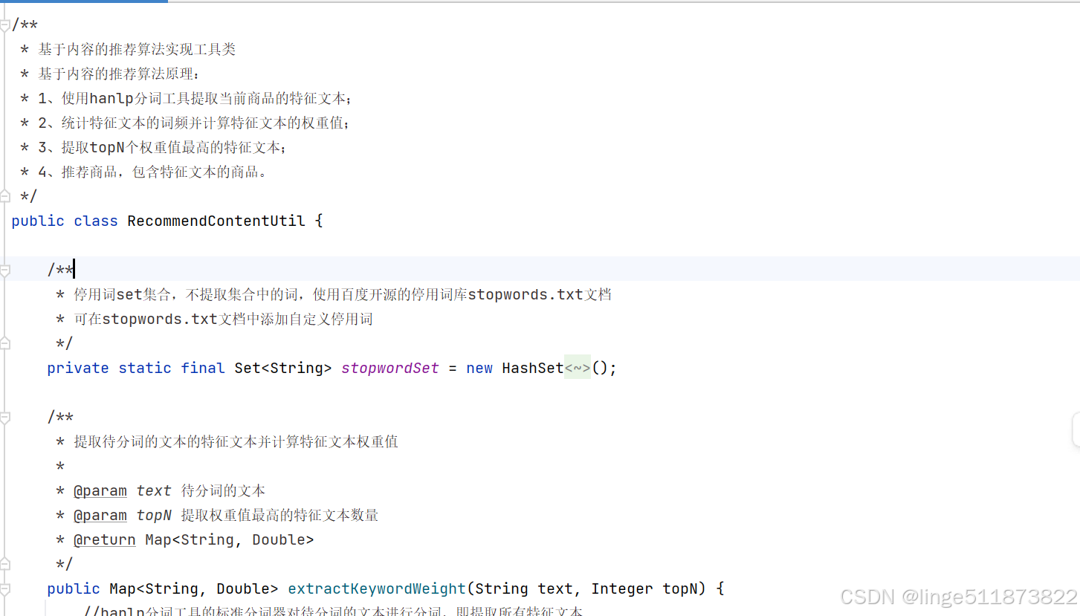This screenshot has width=1080, height=616.
Task: Click the @param tag for topN
Action: 100,515
